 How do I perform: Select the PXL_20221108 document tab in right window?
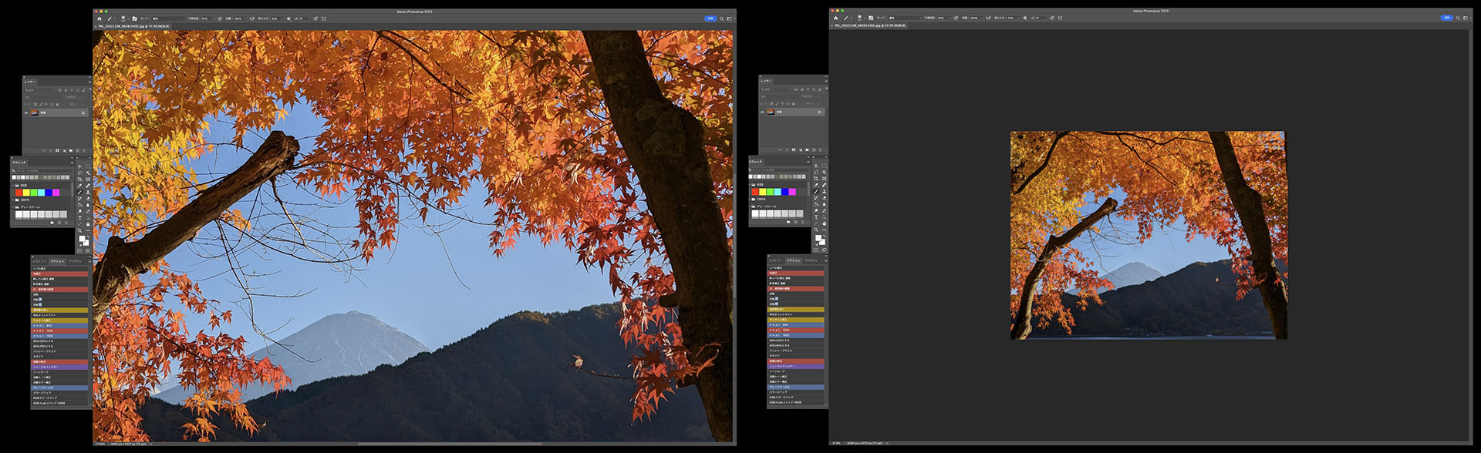tap(869, 25)
